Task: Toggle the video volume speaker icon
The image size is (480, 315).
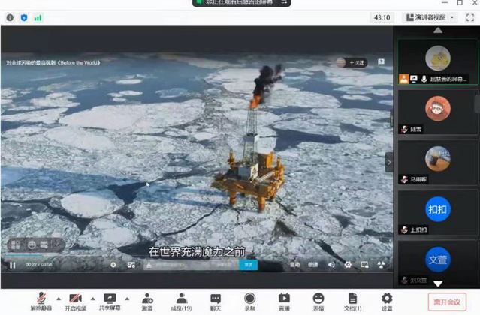Action: 331,265
